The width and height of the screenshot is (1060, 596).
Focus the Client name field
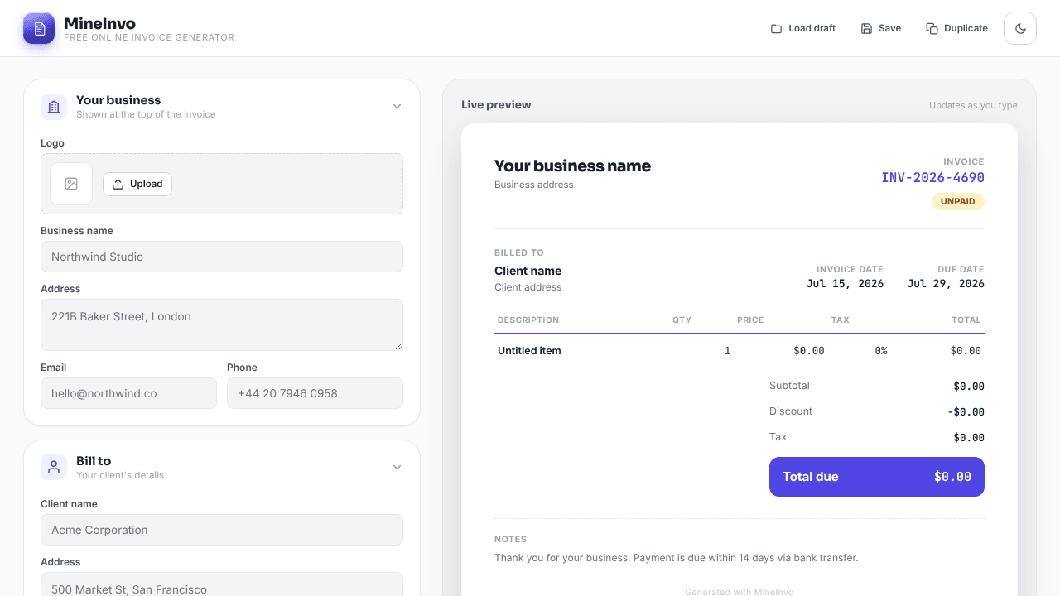tap(222, 530)
